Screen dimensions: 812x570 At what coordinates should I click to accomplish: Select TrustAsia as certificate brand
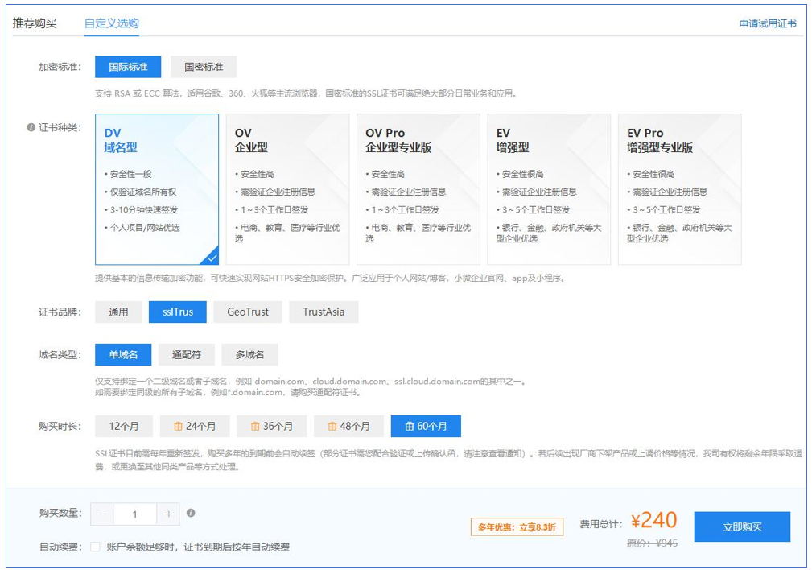click(324, 312)
